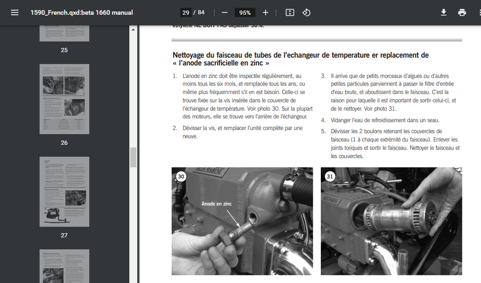The height and width of the screenshot is (283, 481).
Task: Click the text 'Dévisser les 2 boulons retenant'
Action: coord(367,131)
